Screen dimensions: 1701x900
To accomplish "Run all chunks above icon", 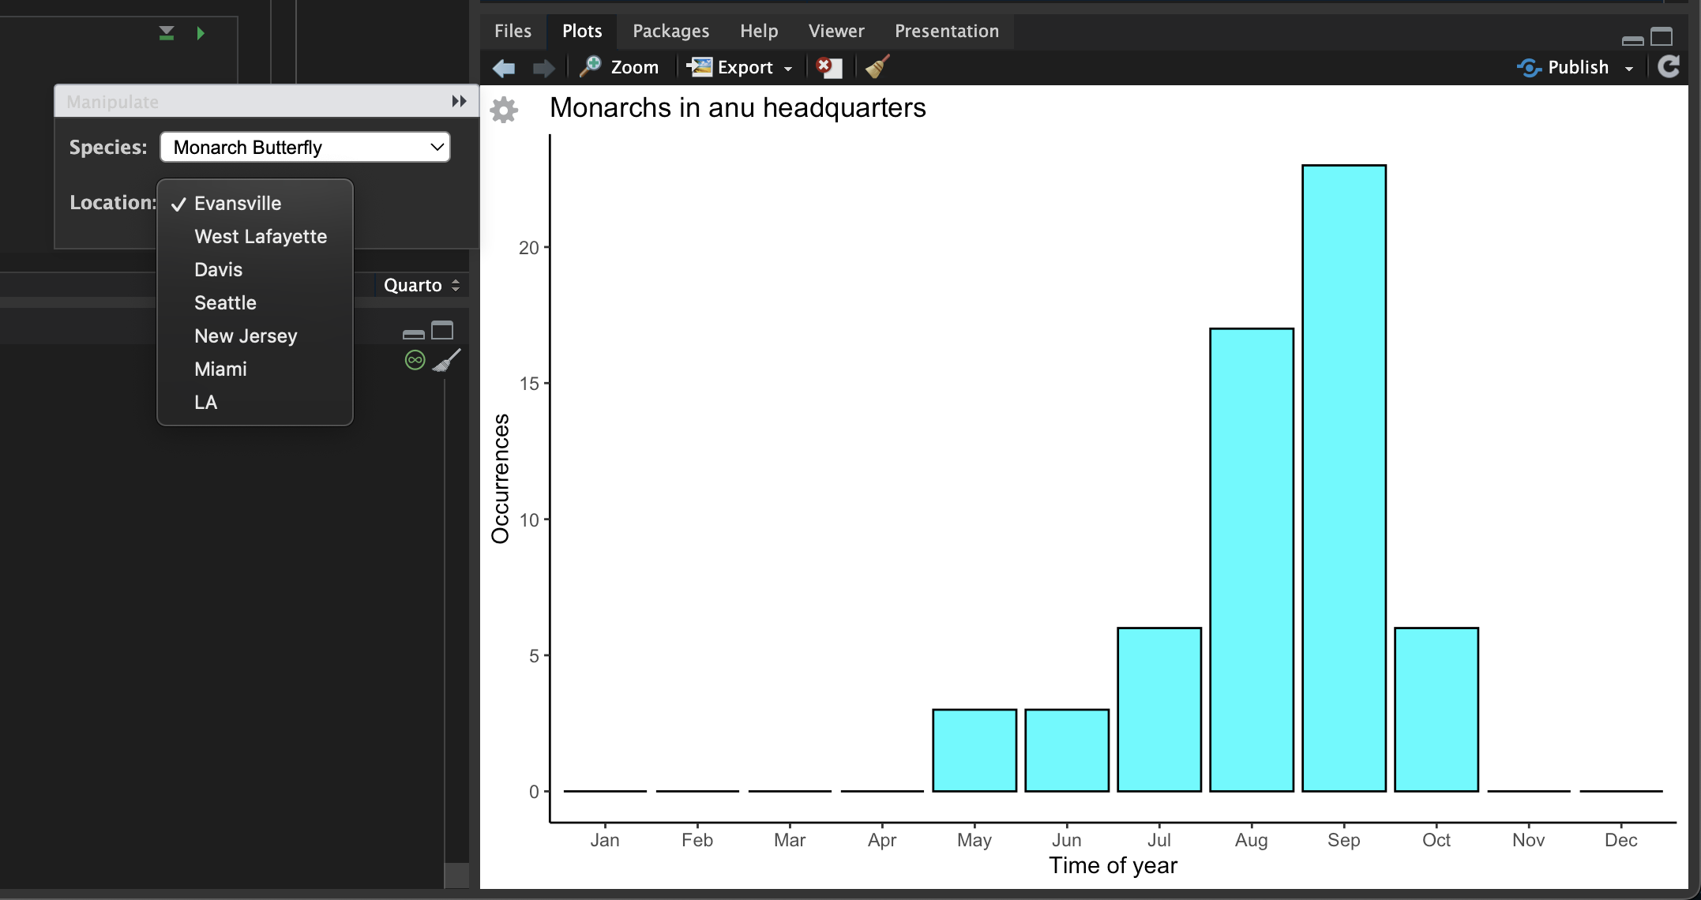I will tap(166, 33).
